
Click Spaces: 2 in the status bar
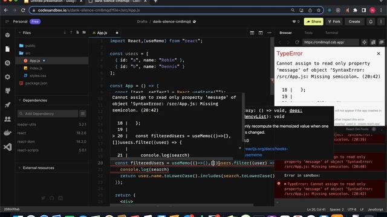(336, 210)
